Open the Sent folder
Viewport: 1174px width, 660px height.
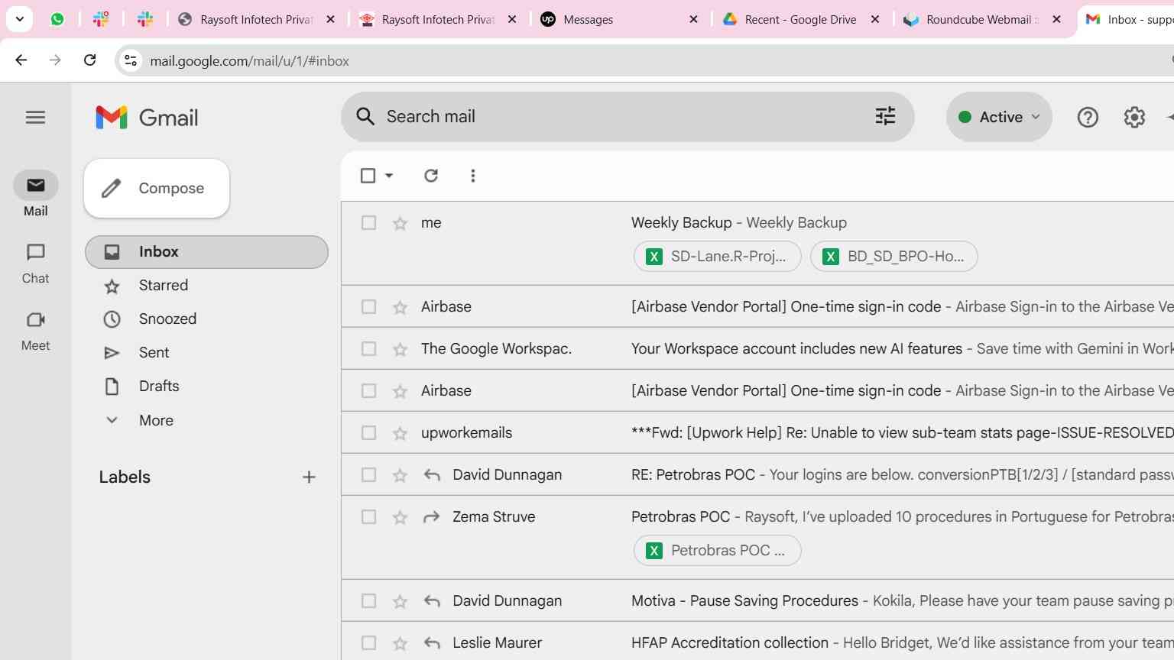206,353
